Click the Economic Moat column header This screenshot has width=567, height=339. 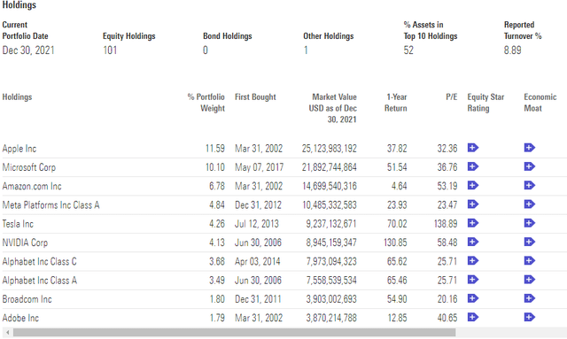tap(540, 103)
